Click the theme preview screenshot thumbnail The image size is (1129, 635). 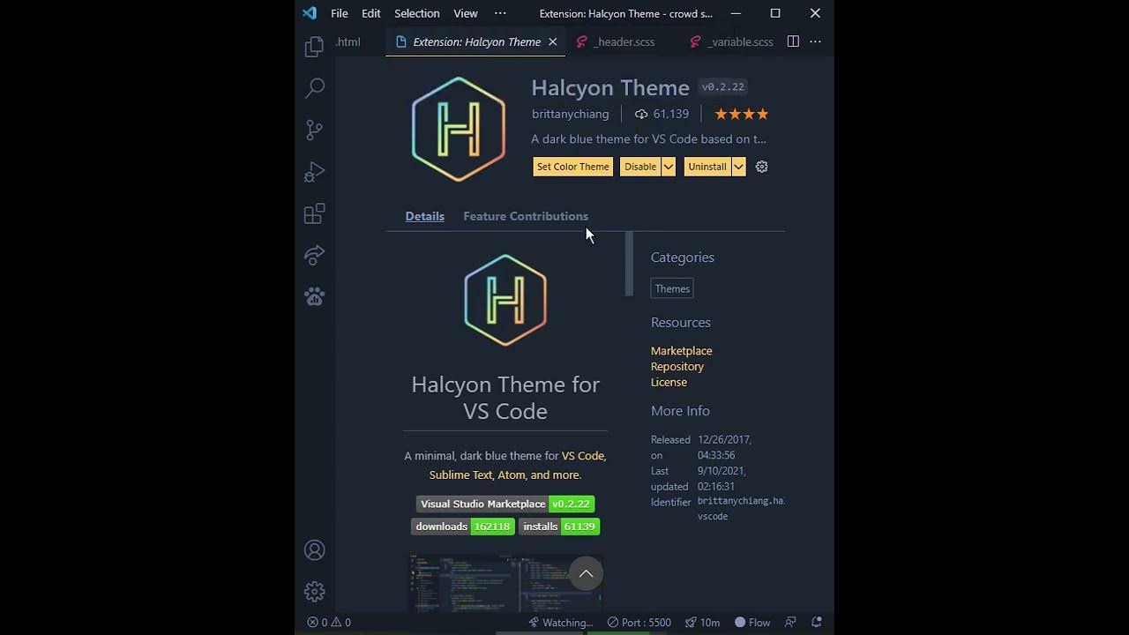(505, 582)
